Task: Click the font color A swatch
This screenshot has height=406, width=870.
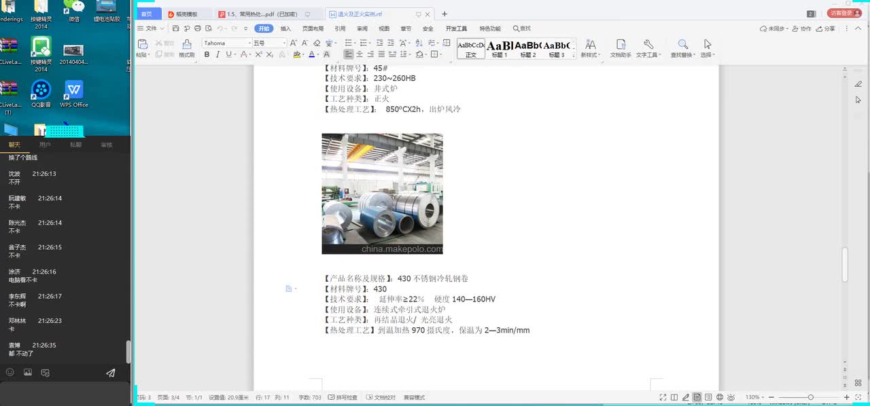Action: 311,54
